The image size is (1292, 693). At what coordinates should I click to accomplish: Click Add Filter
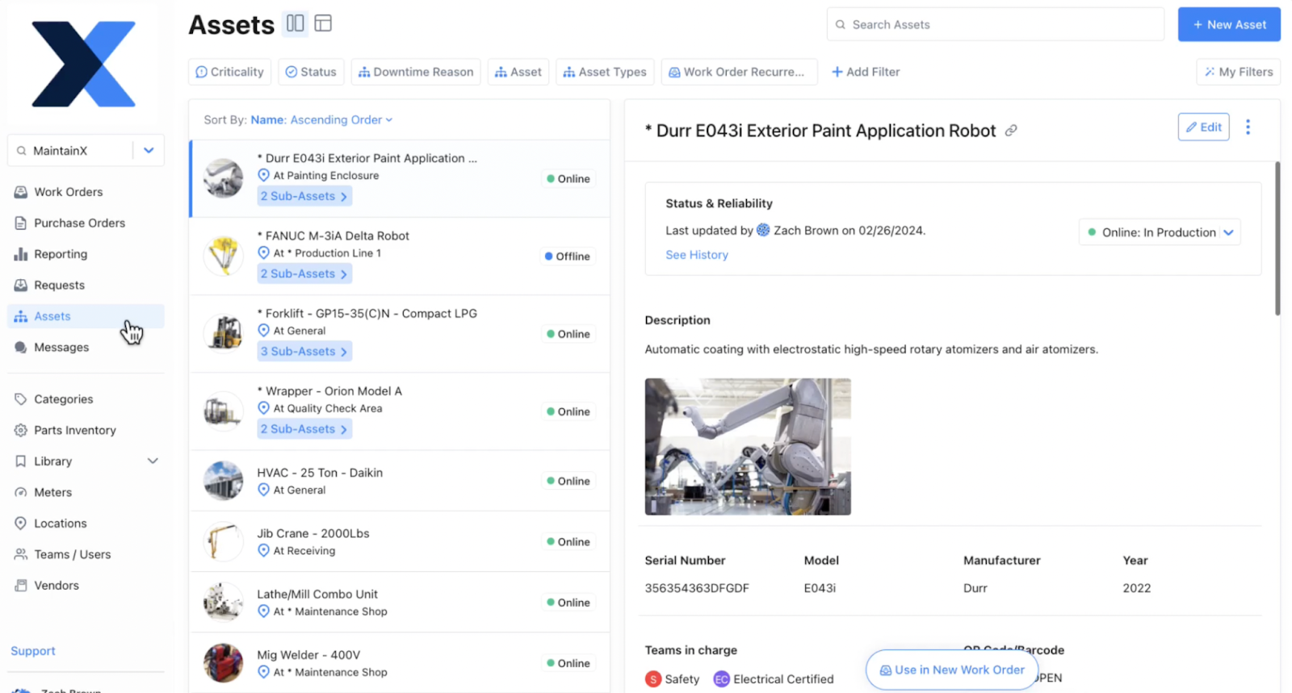[x=866, y=72]
